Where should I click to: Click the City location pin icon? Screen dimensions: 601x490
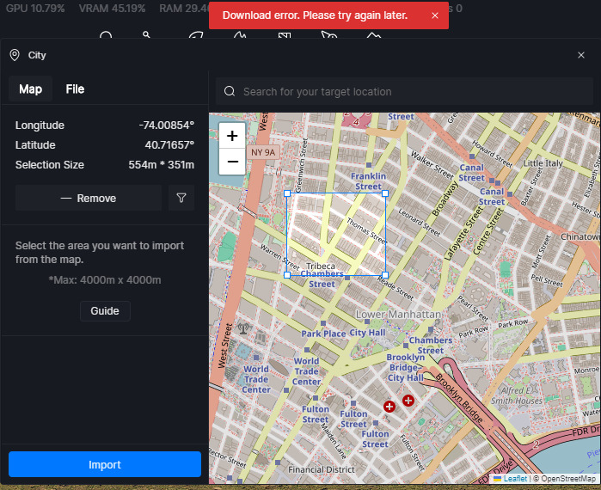click(15, 55)
